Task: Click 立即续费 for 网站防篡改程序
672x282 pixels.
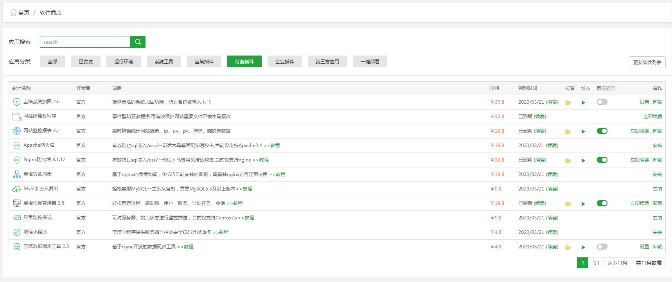Action: pos(653,116)
